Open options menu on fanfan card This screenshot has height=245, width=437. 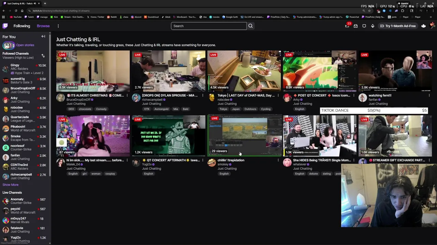(x=429, y=96)
